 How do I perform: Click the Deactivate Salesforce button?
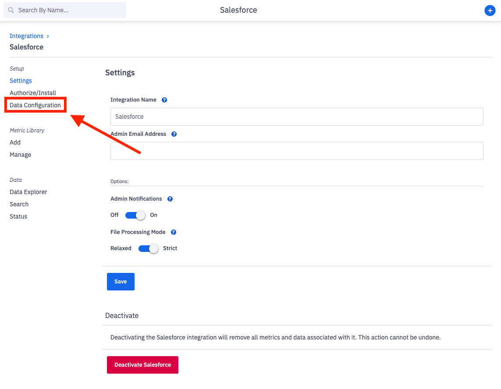142,365
